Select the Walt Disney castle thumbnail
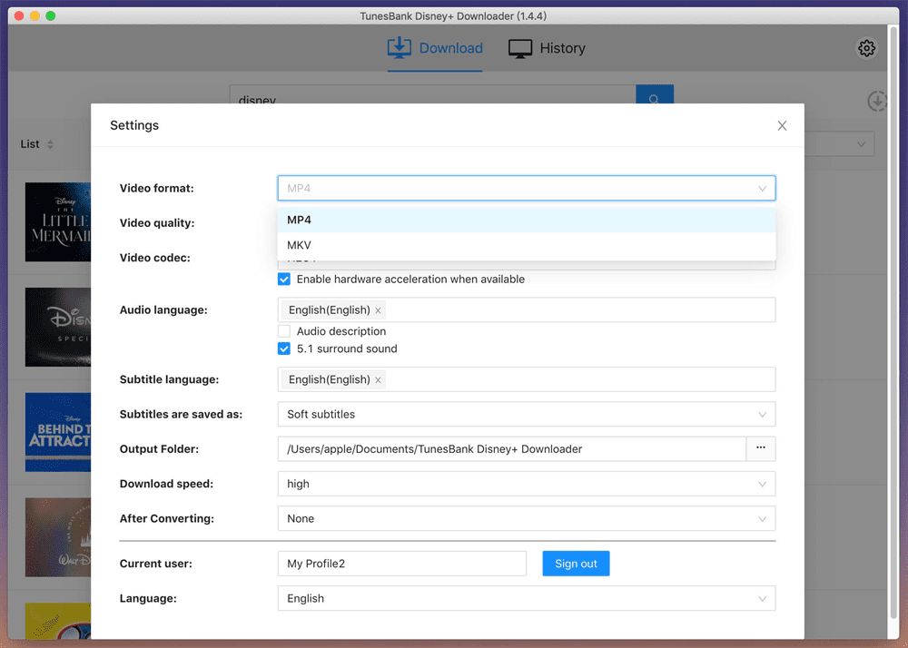Image resolution: width=908 pixels, height=648 pixels. click(x=58, y=537)
